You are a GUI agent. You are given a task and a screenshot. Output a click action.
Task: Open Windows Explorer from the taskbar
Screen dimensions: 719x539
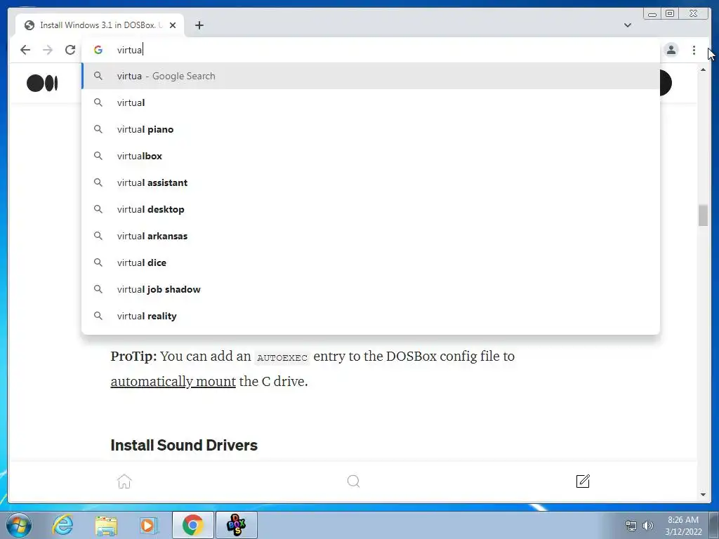pos(106,525)
